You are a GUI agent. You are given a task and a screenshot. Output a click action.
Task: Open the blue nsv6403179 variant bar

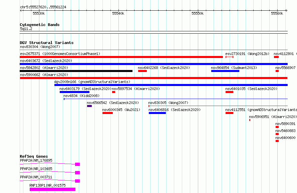coord(74,92)
